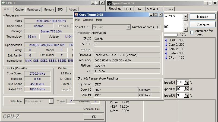This screenshot has height=122, width=218.
Task: Click the Package value Socket 775 LGA
Action: coord(49,31)
